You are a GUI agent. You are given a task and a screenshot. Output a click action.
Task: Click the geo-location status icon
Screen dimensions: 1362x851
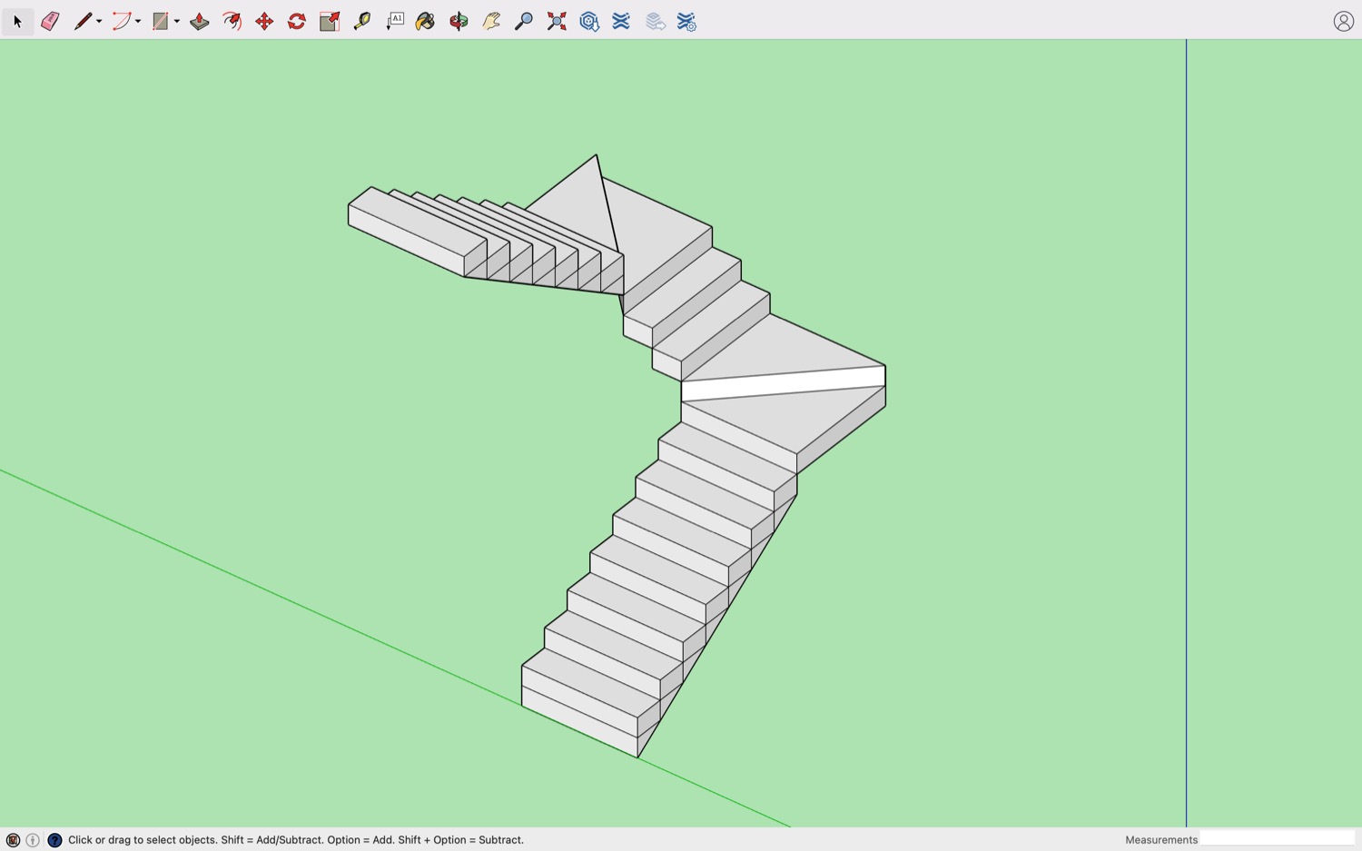(13, 840)
